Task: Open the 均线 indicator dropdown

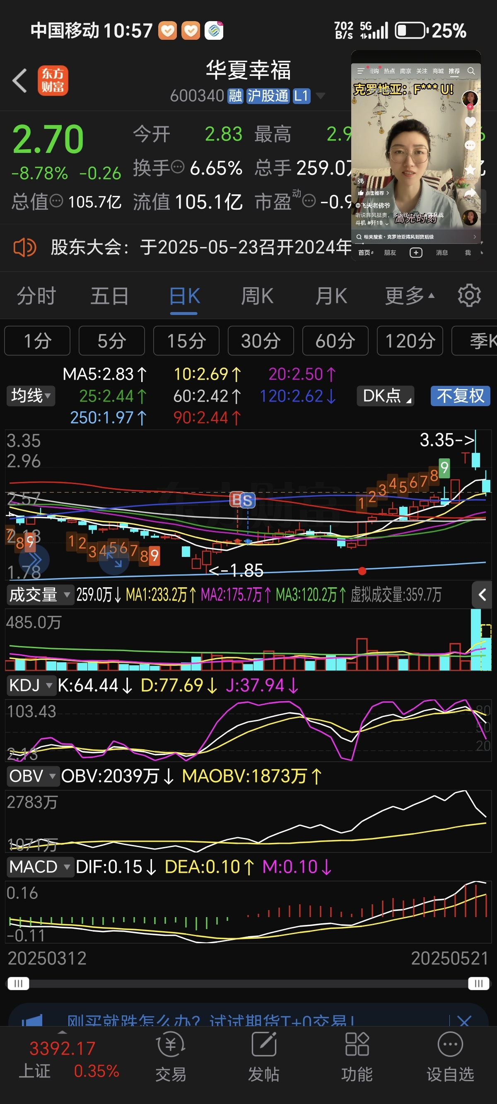Action: (x=31, y=396)
